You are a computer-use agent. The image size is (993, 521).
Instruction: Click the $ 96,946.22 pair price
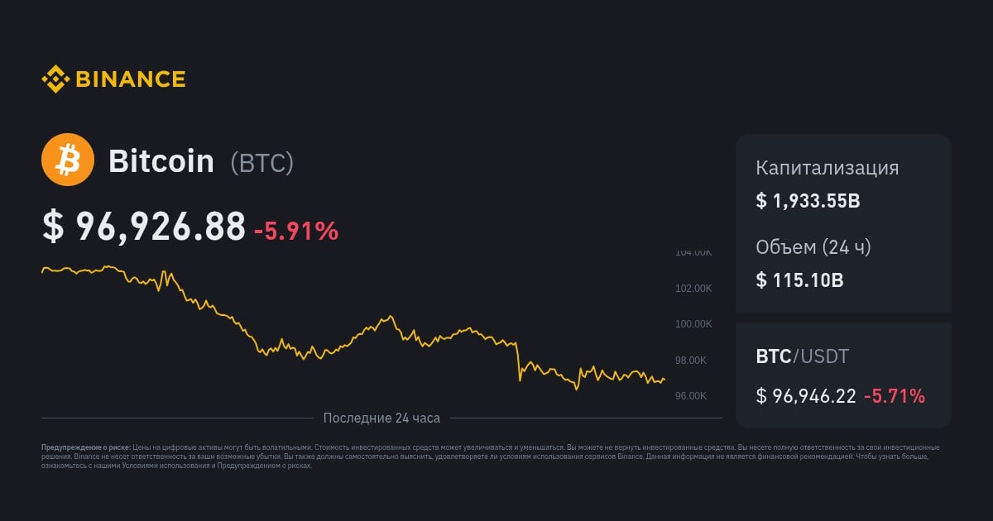pyautogui.click(x=806, y=396)
